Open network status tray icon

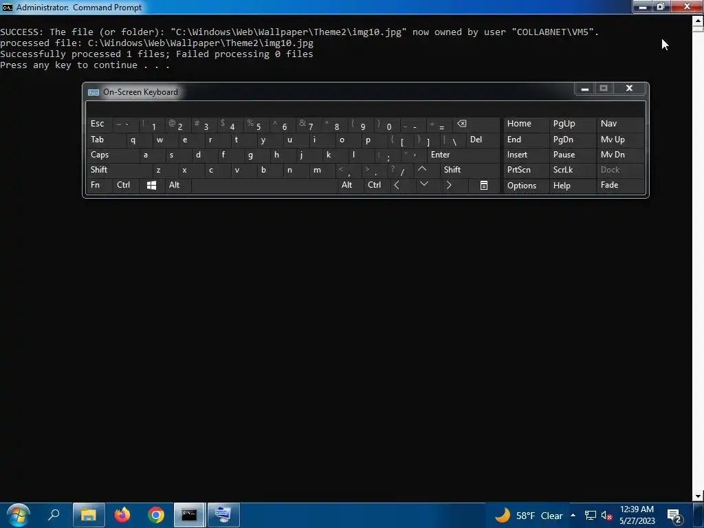(x=590, y=515)
